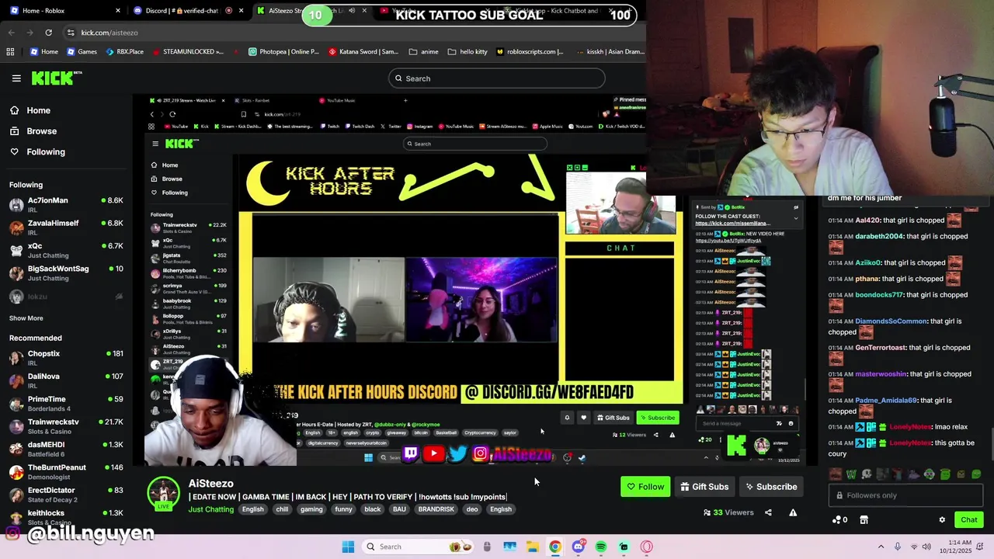Image resolution: width=994 pixels, height=559 pixels.
Task: Select the gaming stream tag
Action: [311, 509]
